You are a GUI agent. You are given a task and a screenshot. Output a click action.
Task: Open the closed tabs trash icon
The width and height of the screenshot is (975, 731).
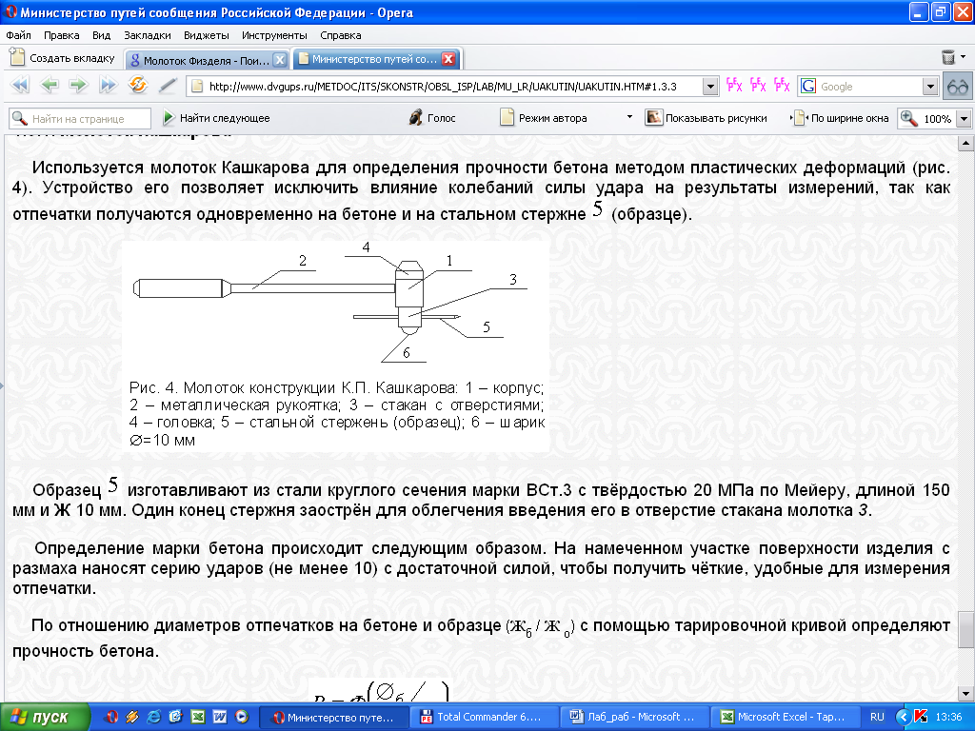point(947,57)
